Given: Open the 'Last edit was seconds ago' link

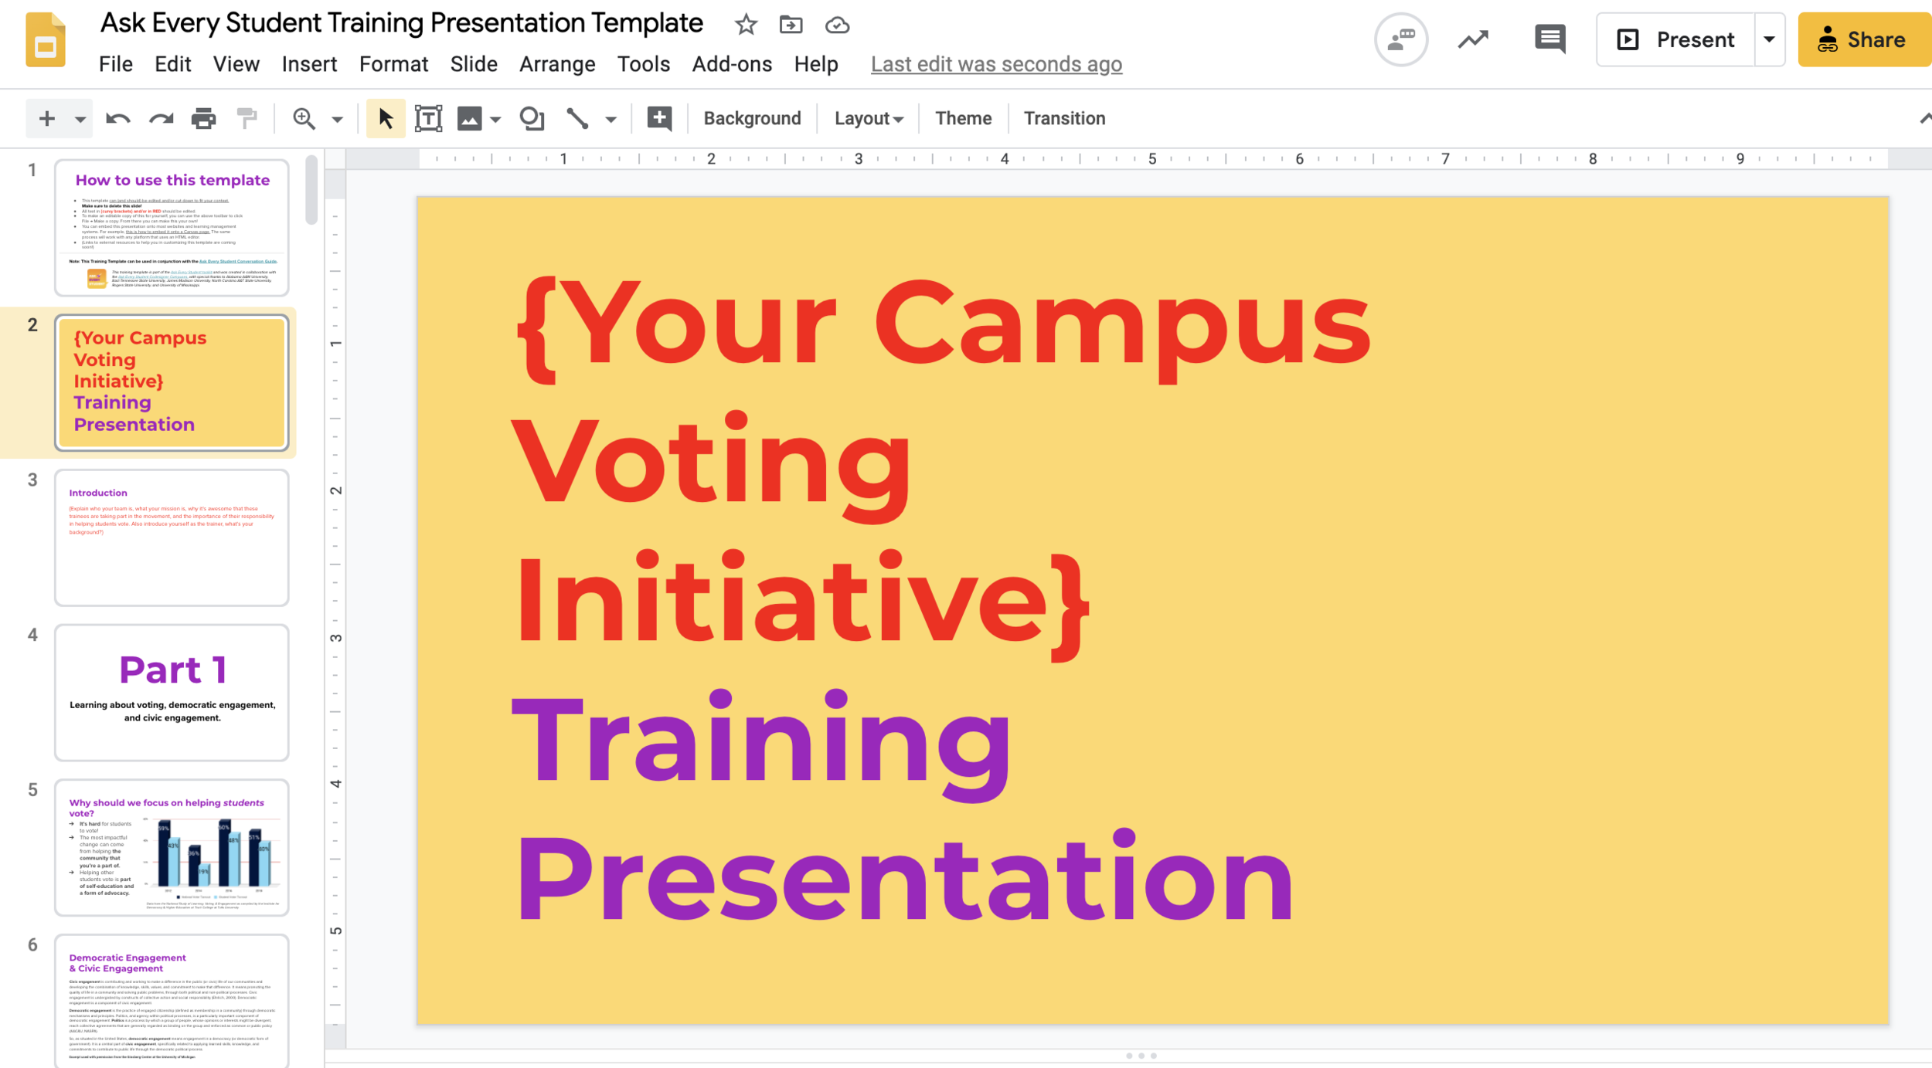Looking at the screenshot, I should (x=995, y=64).
